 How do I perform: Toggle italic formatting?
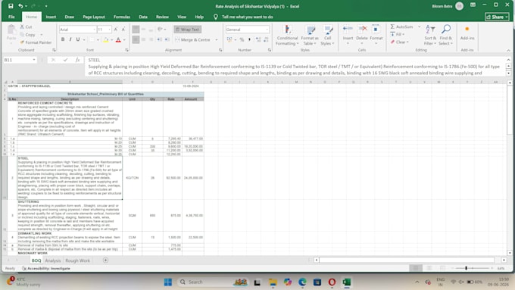pyautogui.click(x=70, y=39)
